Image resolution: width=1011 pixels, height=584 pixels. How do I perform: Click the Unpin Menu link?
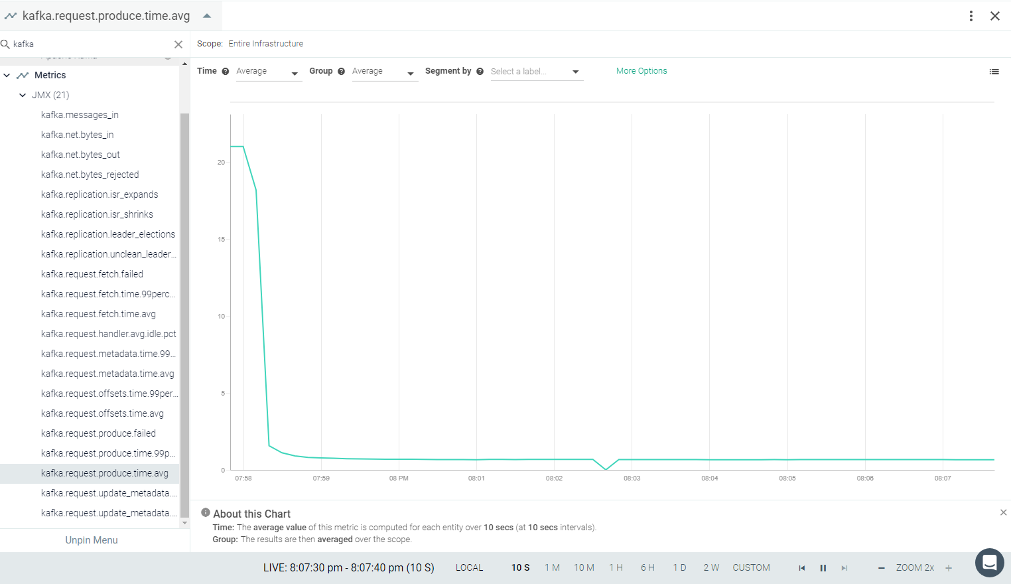(92, 540)
